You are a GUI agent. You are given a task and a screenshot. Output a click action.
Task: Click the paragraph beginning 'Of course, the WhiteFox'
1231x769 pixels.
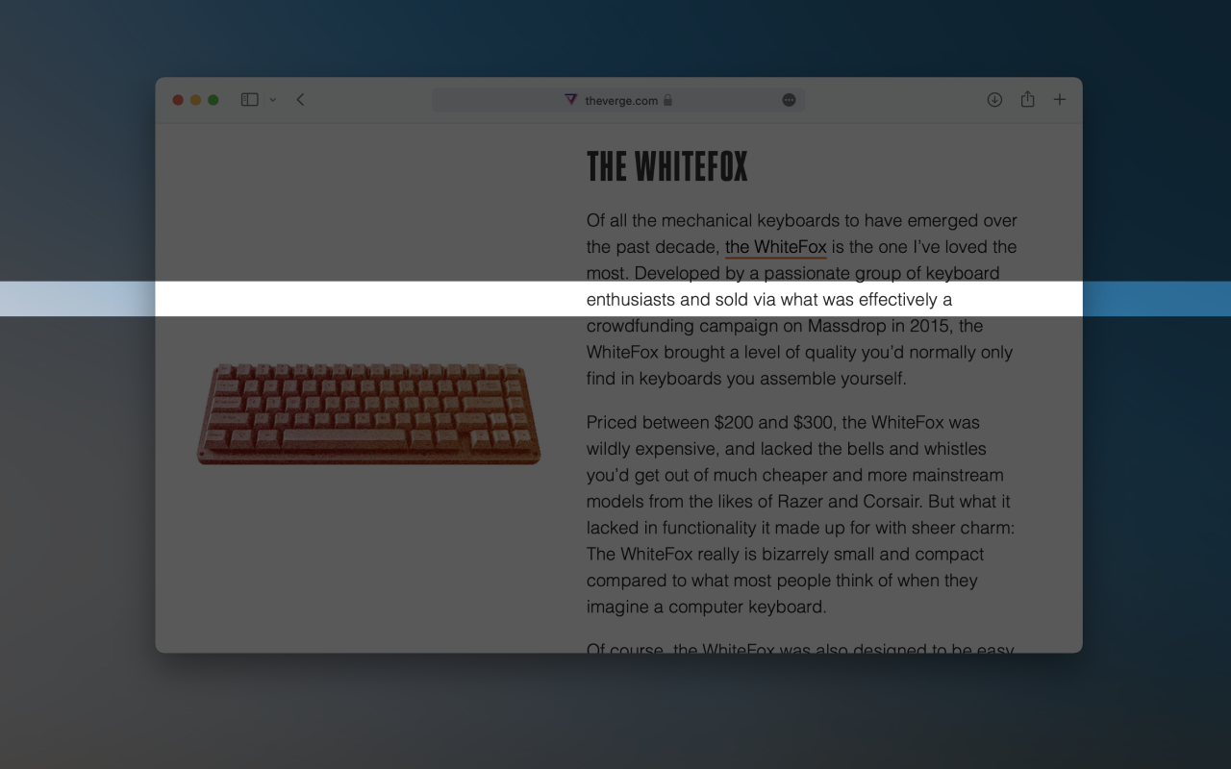click(800, 648)
